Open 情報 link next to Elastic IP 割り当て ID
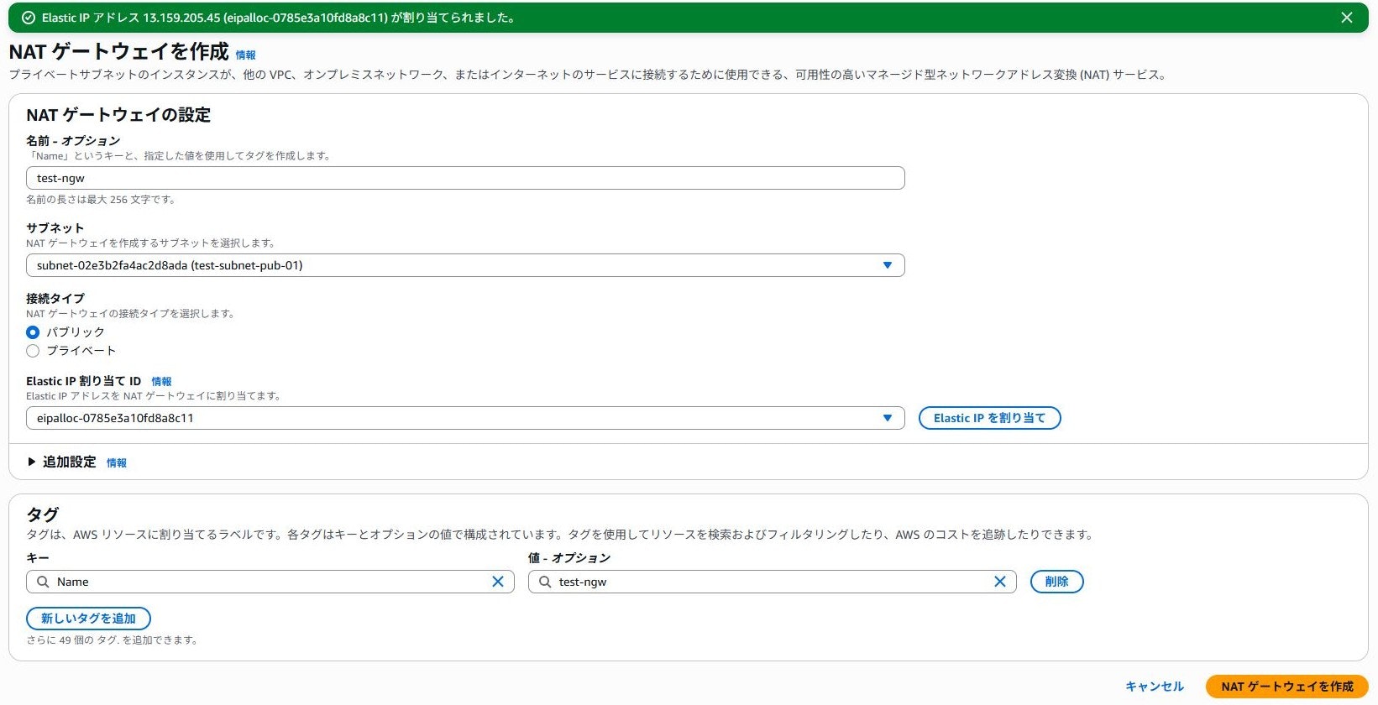 pos(161,381)
